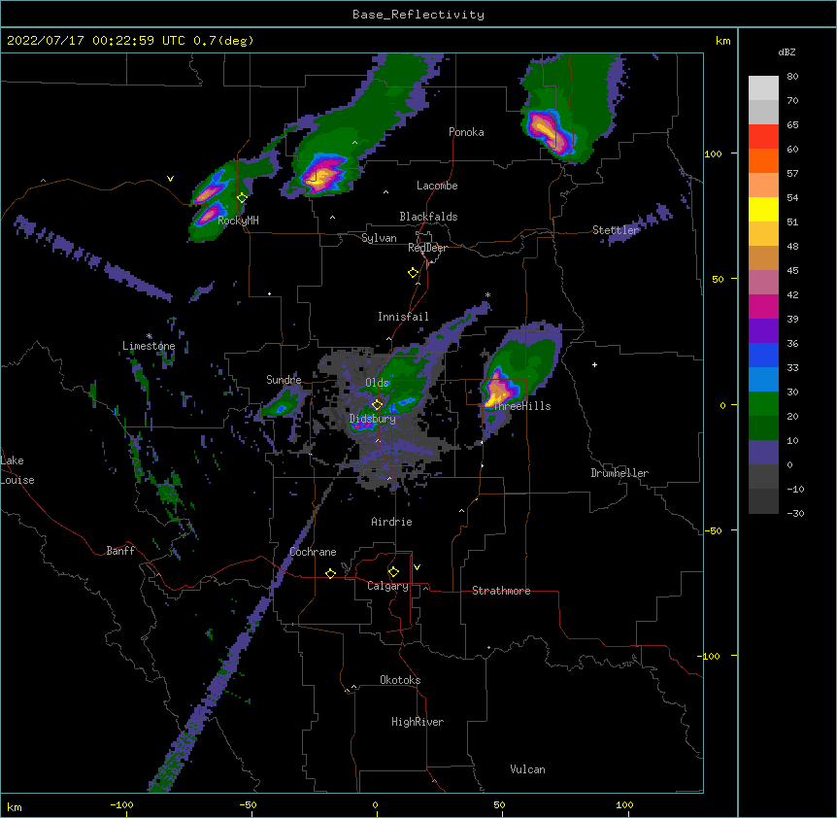Click the diamond marker south of RedDeer
The image size is (837, 818).
pyautogui.click(x=413, y=273)
